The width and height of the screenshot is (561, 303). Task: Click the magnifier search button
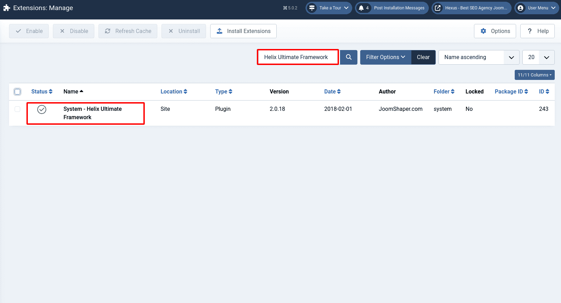[348, 57]
